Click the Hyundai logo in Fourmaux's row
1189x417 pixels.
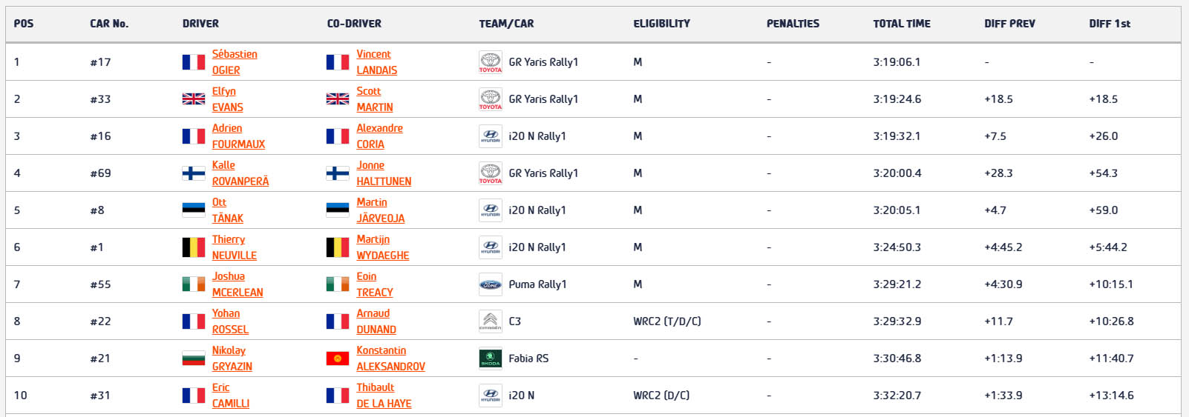(x=490, y=136)
